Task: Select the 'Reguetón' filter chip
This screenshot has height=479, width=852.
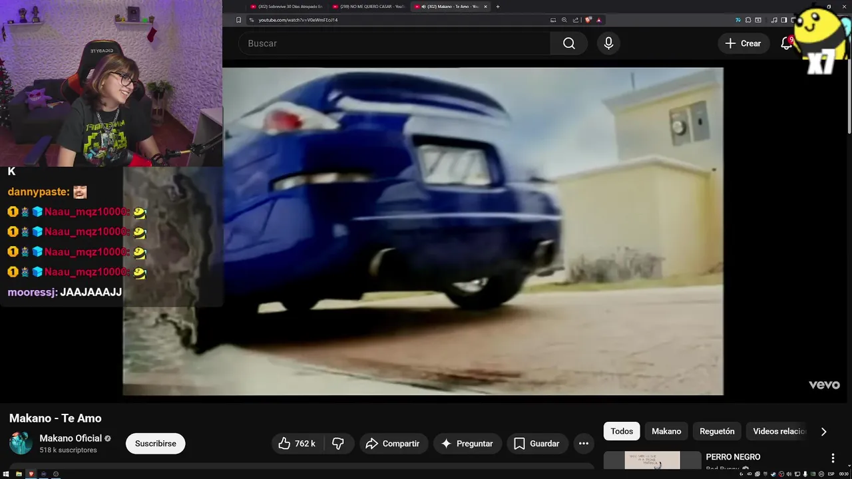Action: [717, 431]
